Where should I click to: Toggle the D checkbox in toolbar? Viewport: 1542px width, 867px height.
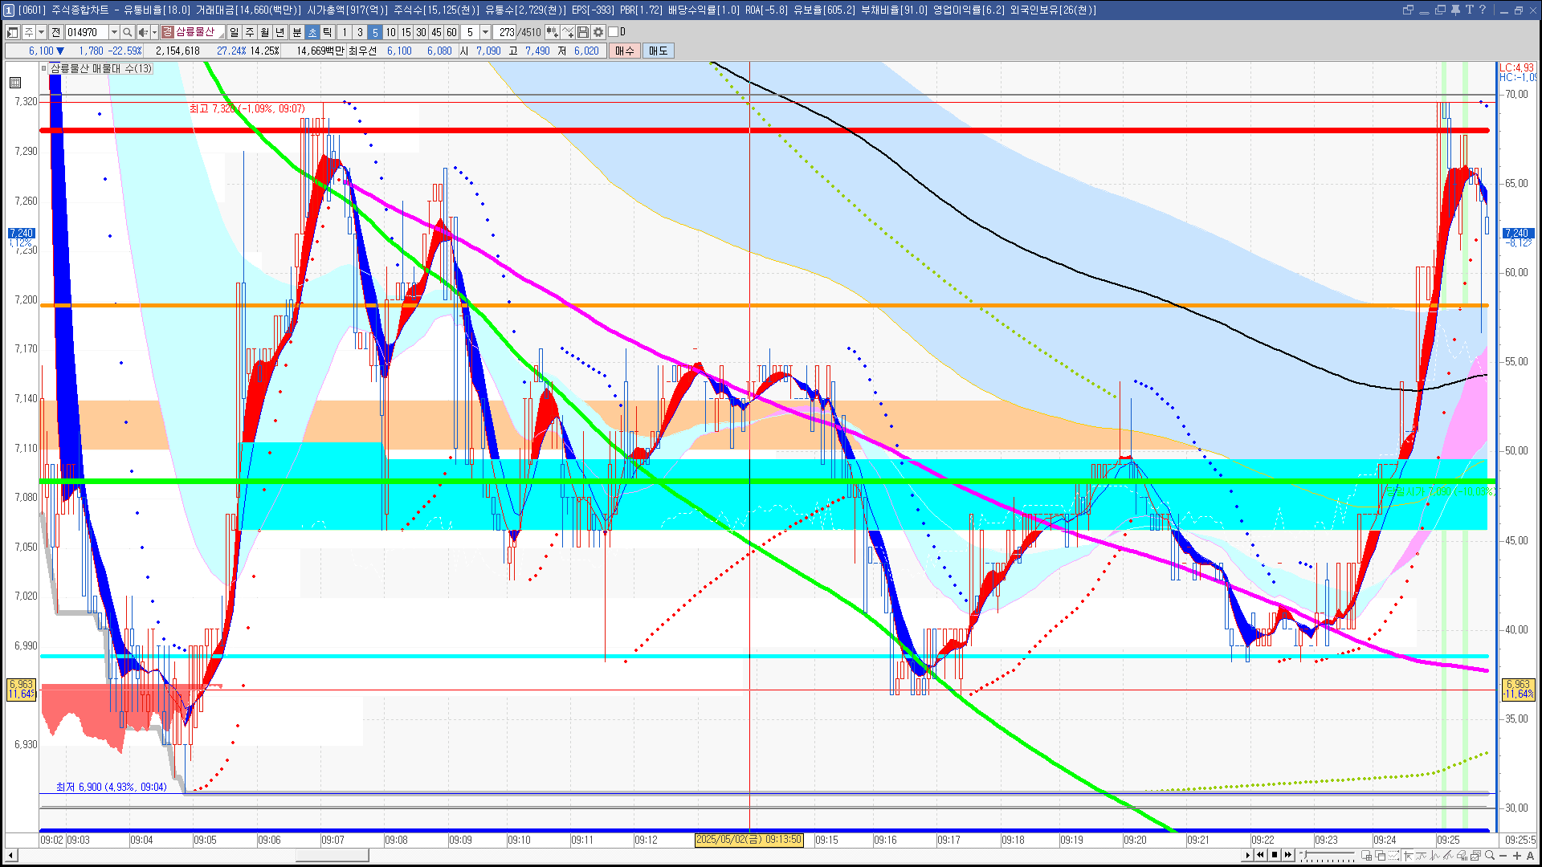[x=614, y=32]
